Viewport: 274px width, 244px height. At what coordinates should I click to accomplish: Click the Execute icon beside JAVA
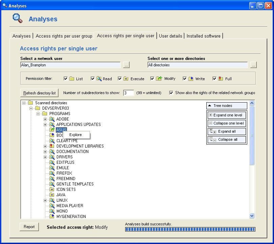pyautogui.click(x=52, y=195)
